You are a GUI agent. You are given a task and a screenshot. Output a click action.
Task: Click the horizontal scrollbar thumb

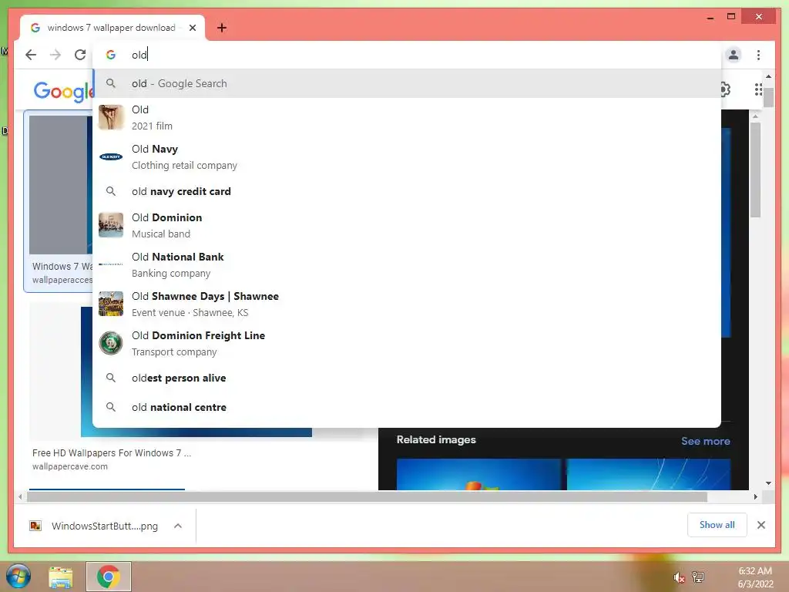[x=367, y=497]
